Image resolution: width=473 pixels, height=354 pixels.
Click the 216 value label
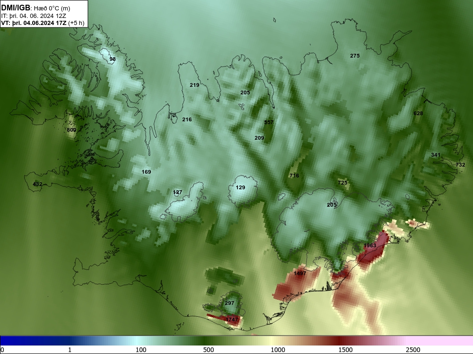pos(187,119)
